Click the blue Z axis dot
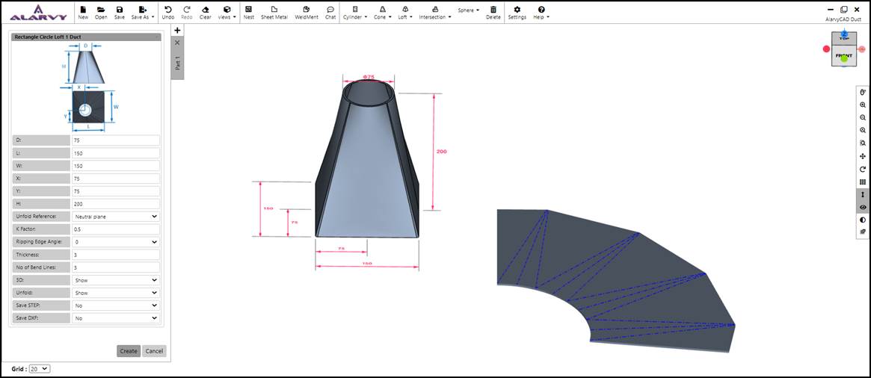871x378 pixels. click(x=844, y=34)
